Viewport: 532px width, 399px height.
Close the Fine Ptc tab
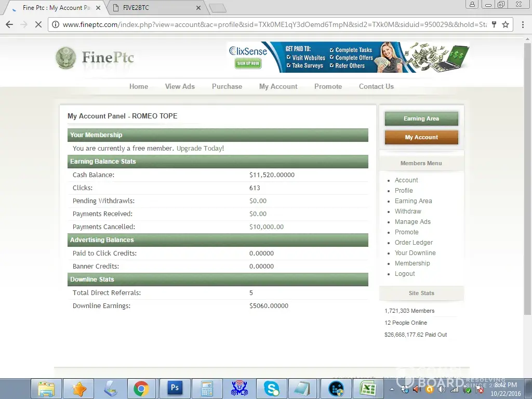98,8
